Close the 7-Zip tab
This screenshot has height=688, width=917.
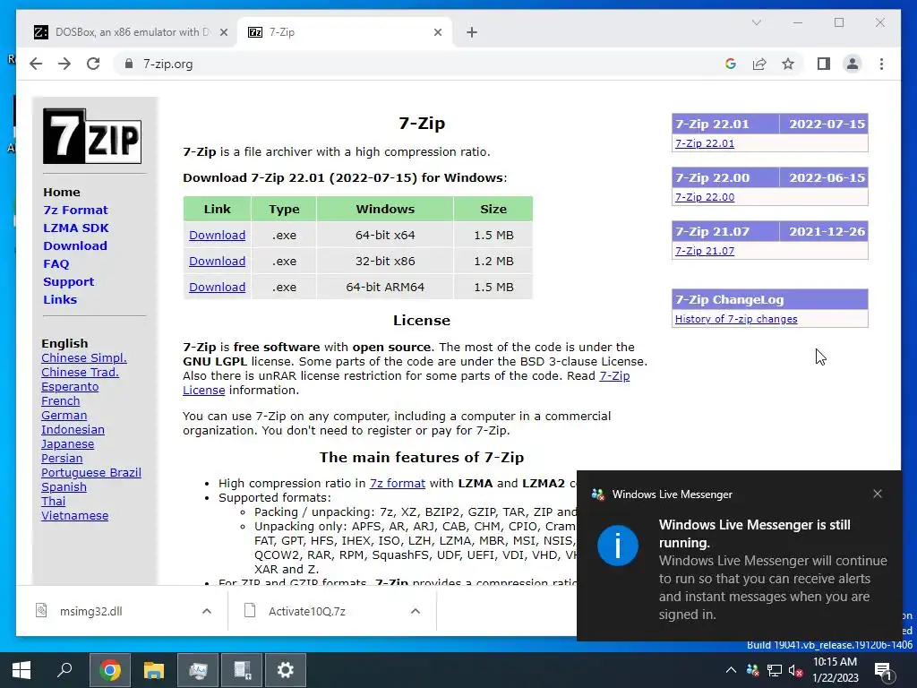pos(437,32)
